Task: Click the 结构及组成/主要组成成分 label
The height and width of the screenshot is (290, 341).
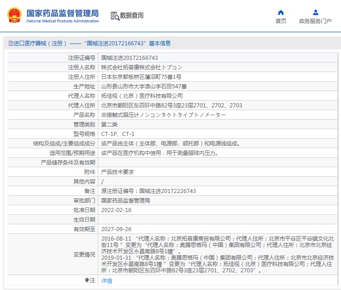Action: click(64, 144)
